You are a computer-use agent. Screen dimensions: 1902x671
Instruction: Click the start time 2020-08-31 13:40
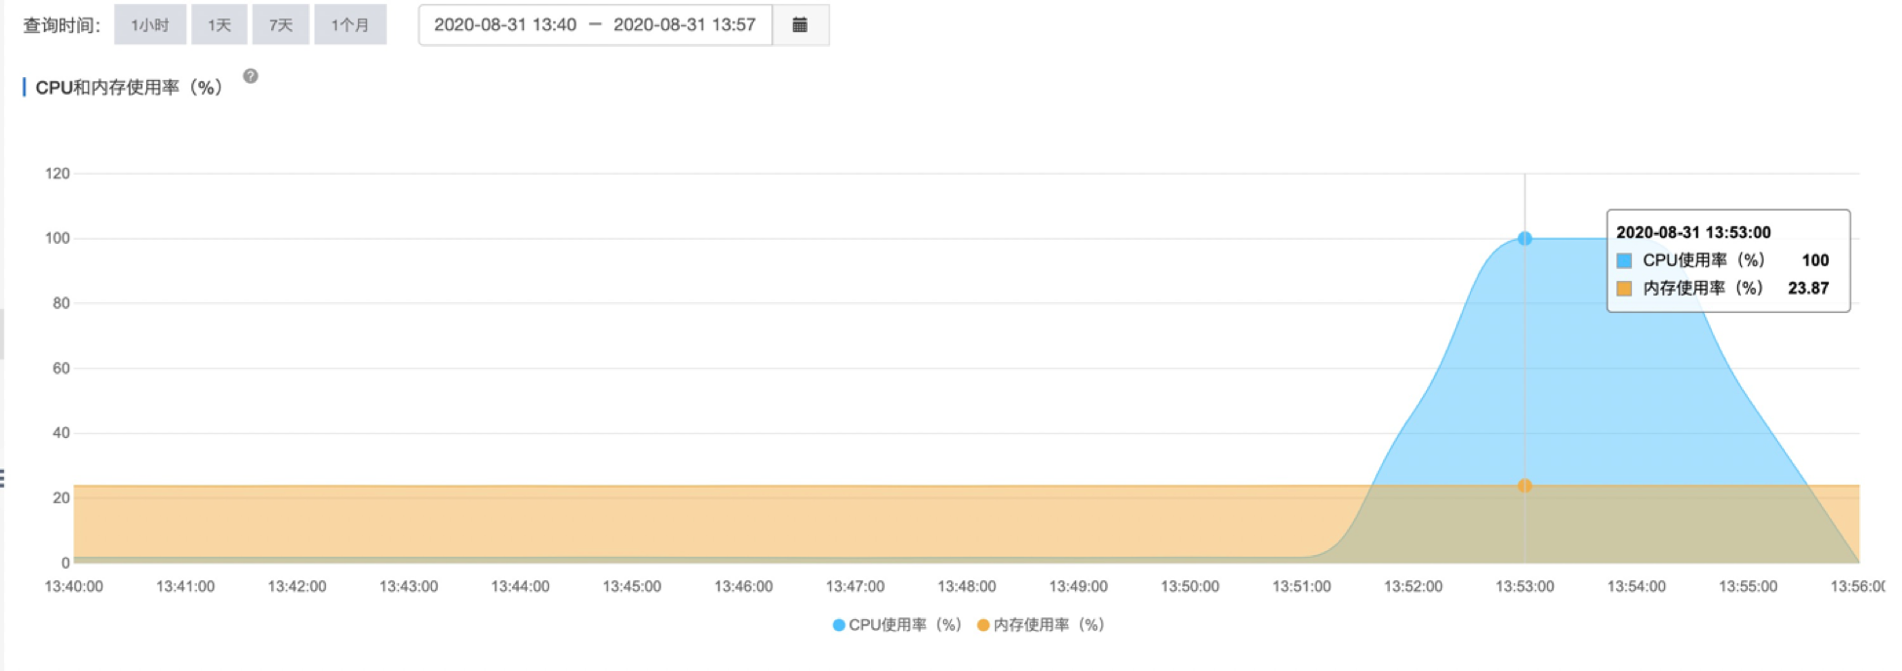coord(505,25)
